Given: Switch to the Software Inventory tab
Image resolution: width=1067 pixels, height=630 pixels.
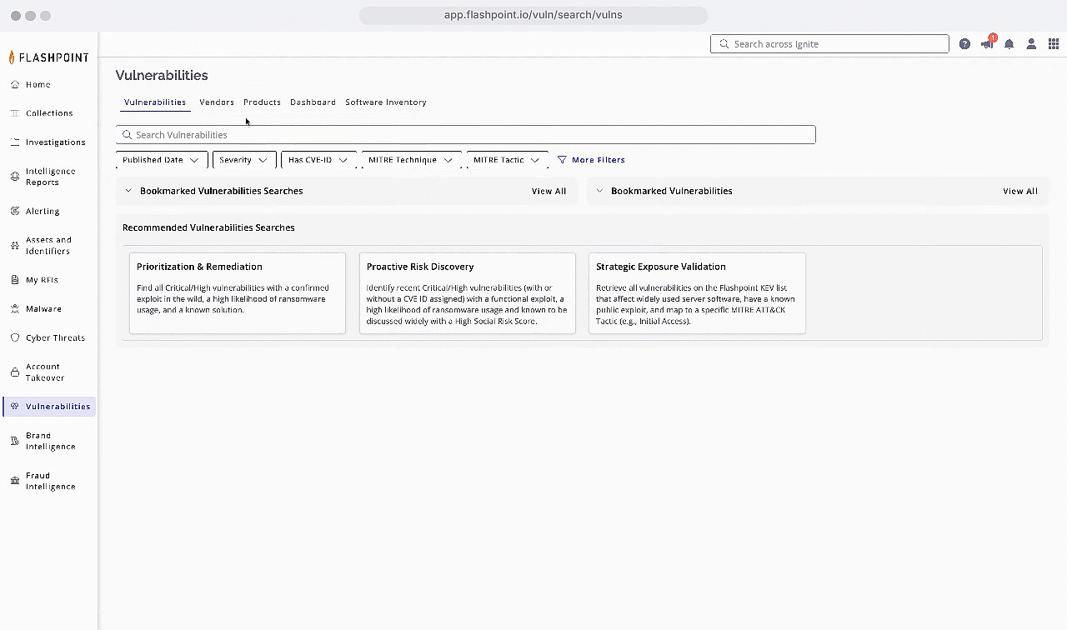Looking at the screenshot, I should point(385,102).
